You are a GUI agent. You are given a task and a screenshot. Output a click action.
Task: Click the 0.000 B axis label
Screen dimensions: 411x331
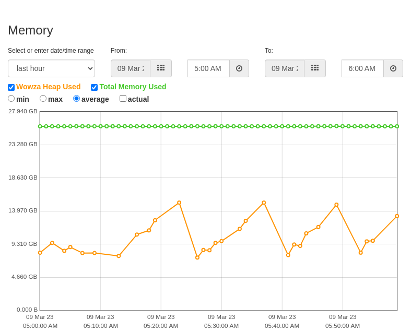(x=27, y=310)
